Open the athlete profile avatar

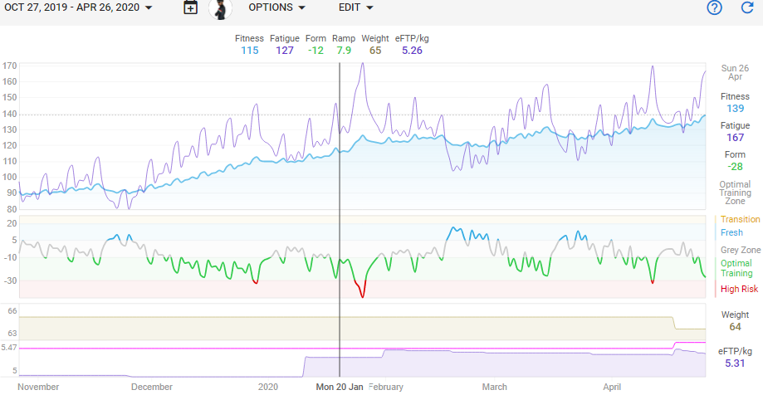(220, 8)
